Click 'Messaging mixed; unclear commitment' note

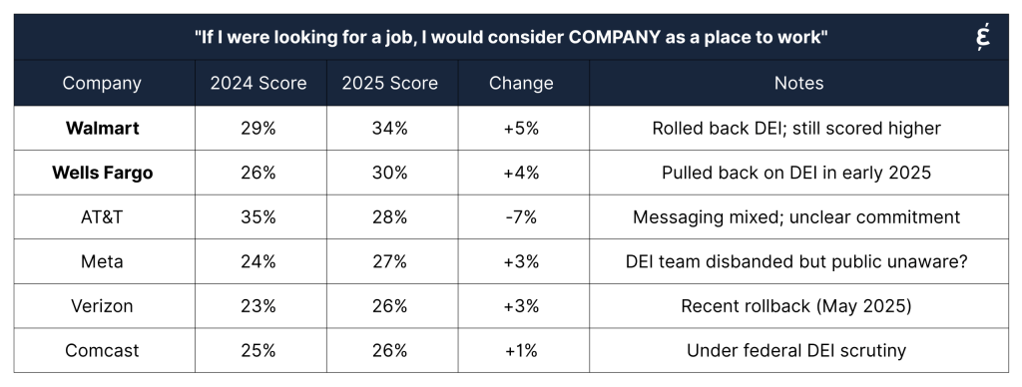[796, 217]
